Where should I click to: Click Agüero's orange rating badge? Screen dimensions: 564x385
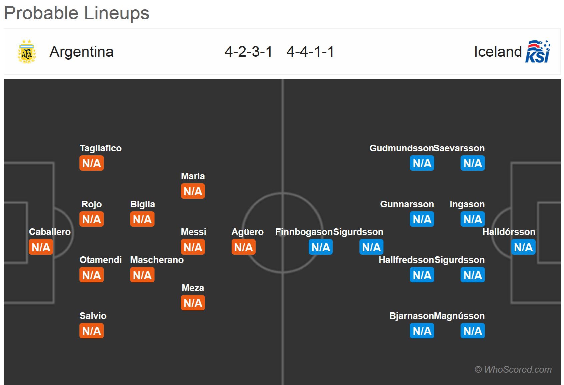pyautogui.click(x=244, y=247)
